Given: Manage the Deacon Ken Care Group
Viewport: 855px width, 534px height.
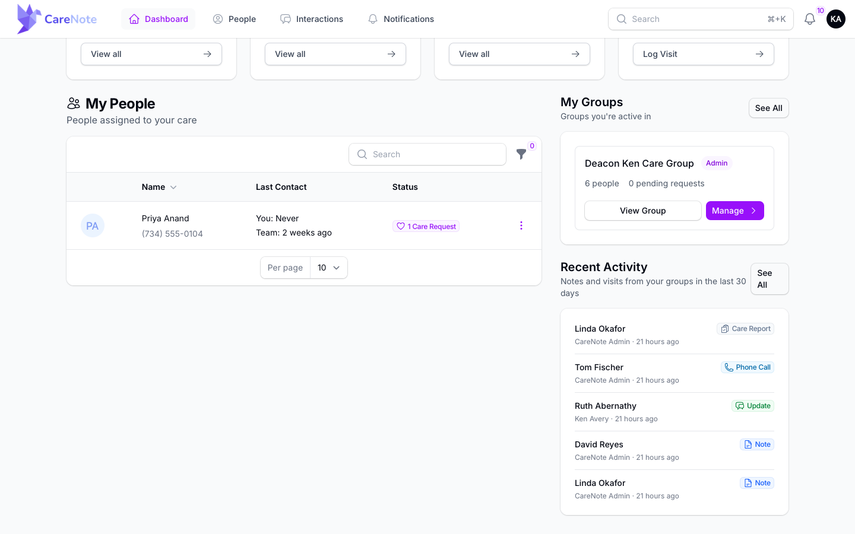Looking at the screenshot, I should pos(735,211).
